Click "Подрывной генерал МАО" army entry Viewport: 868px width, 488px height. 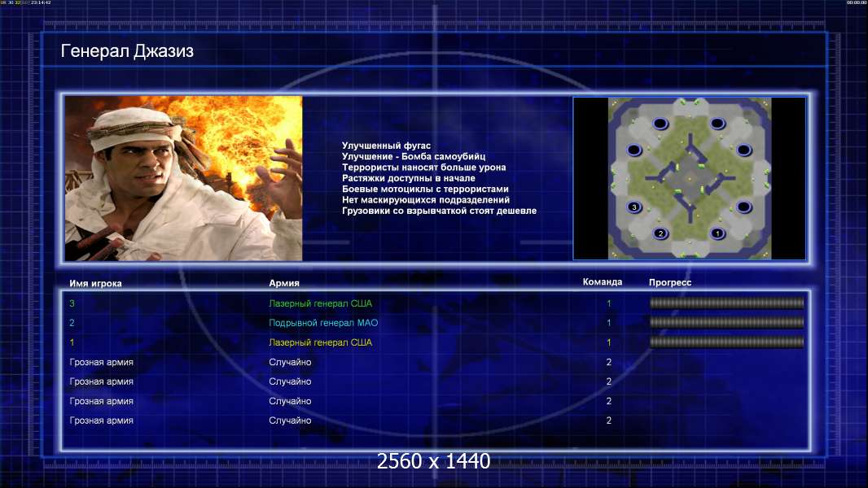(x=323, y=323)
